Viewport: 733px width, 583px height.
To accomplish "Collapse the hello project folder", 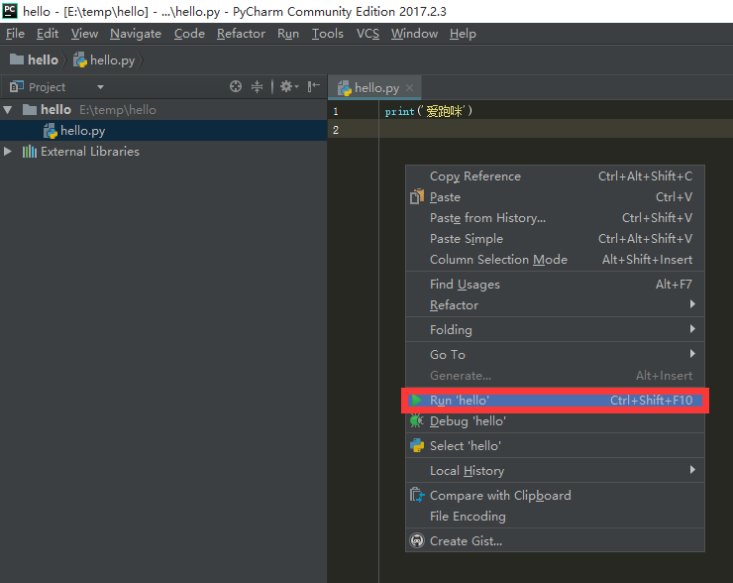I will pyautogui.click(x=8, y=110).
